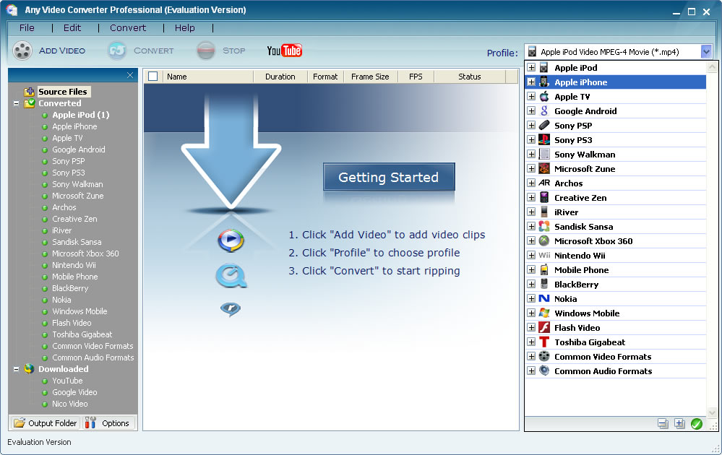Close the left sidebar panel with X

130,75
